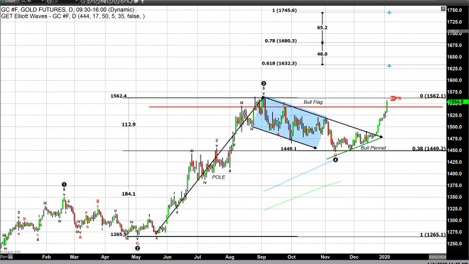Click the circled wave 2 marker near May
The height and width of the screenshot is (264, 469).
click(137, 248)
